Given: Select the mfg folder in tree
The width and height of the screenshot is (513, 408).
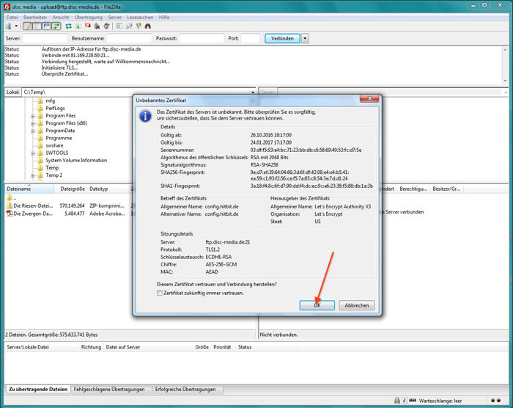Looking at the screenshot, I should point(50,101).
